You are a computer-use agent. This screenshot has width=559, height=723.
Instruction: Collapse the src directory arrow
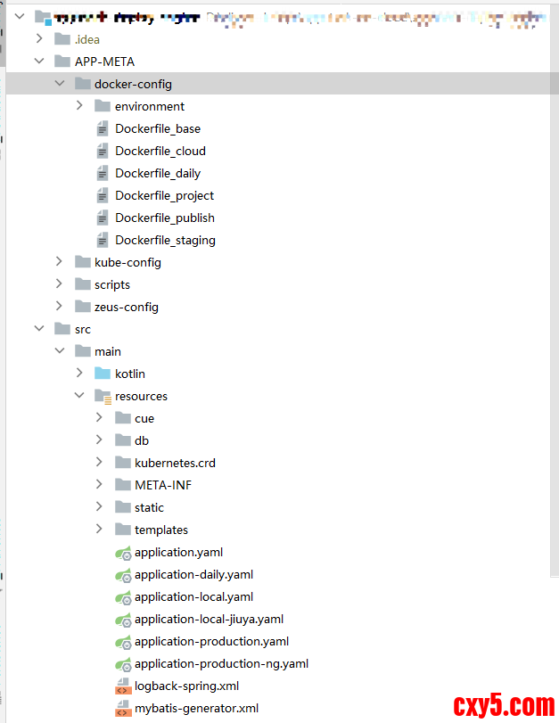click(38, 329)
